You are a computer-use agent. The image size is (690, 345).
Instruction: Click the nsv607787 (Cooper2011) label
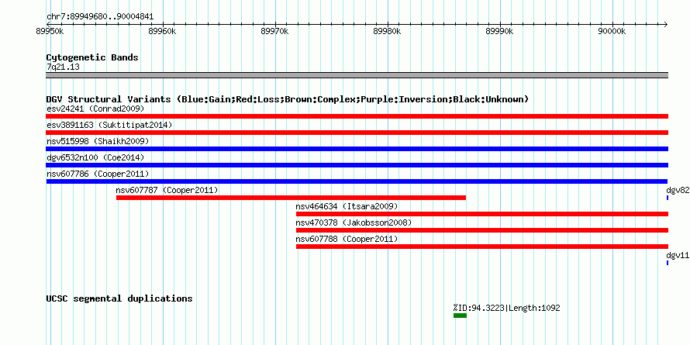(167, 190)
